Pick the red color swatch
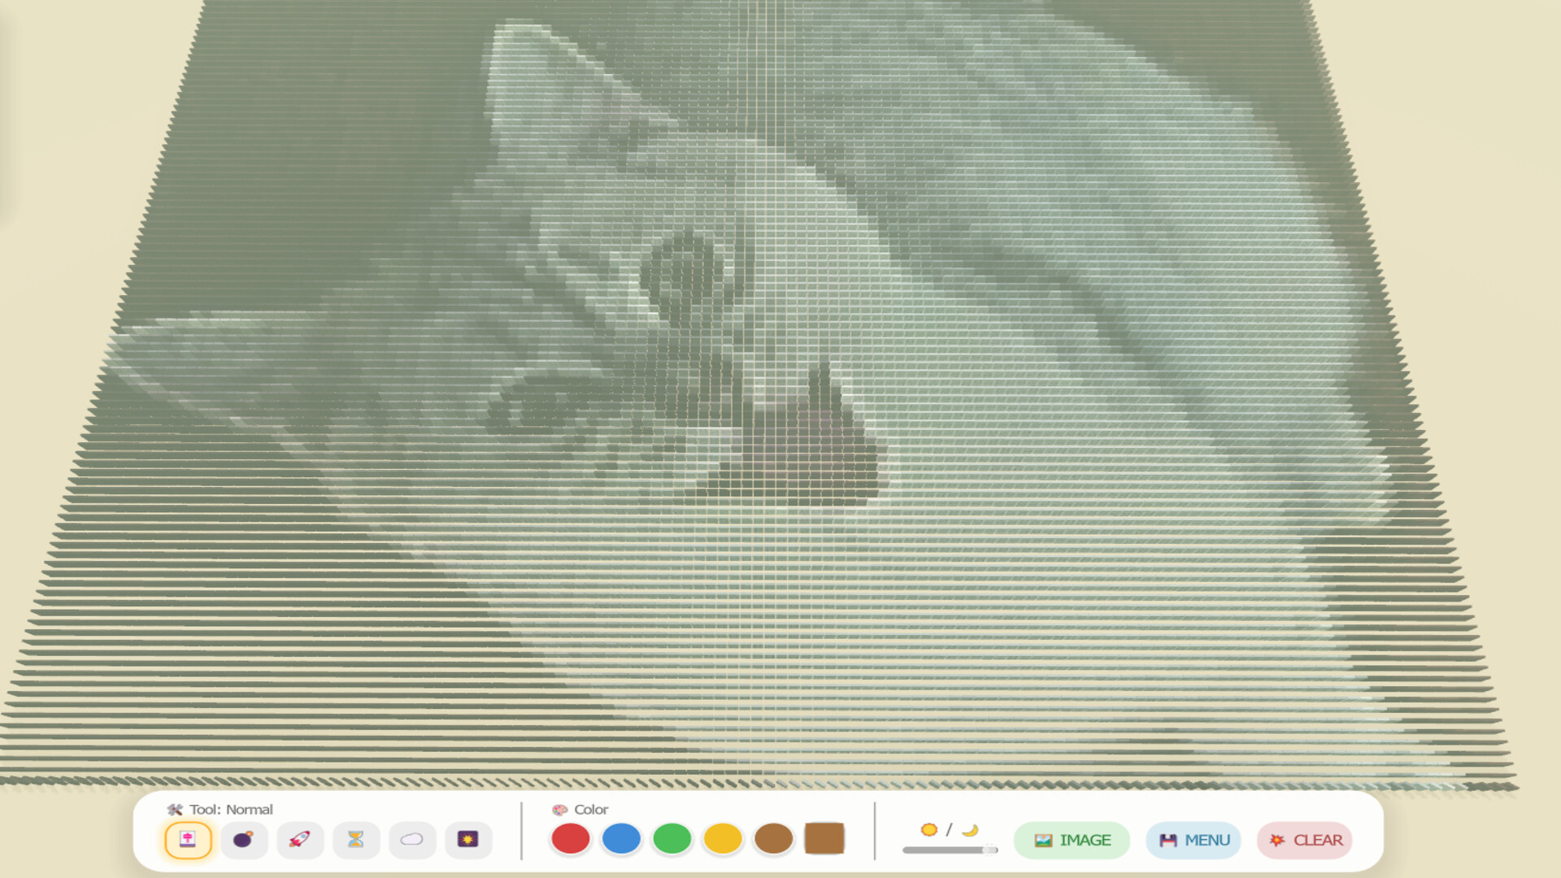The width and height of the screenshot is (1561, 878). pyautogui.click(x=570, y=839)
